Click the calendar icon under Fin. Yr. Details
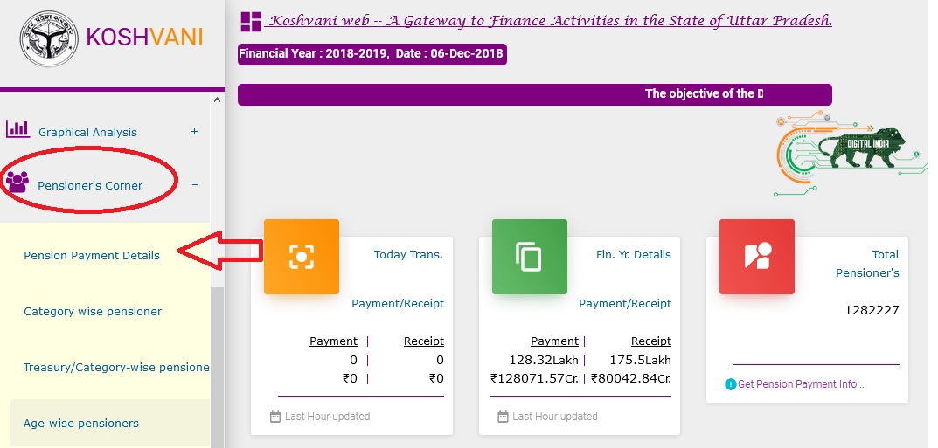 (503, 417)
